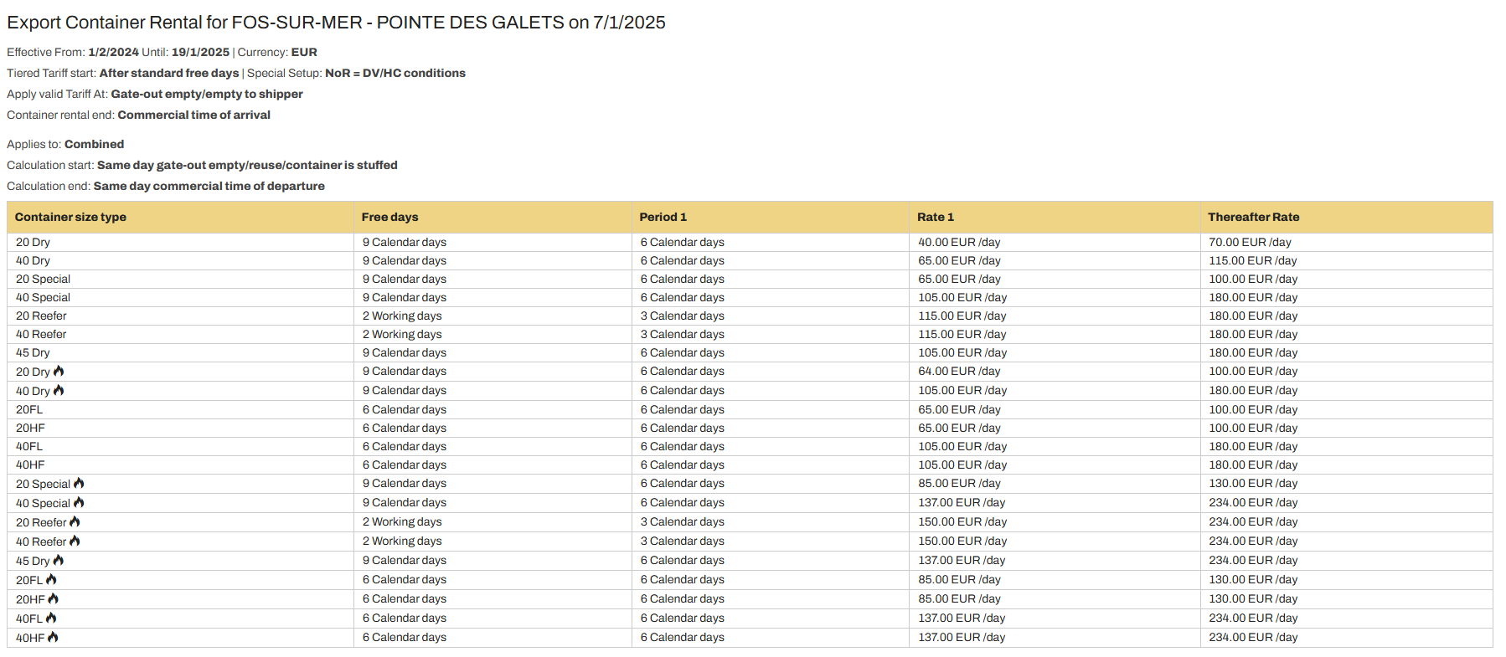The height and width of the screenshot is (657, 1506).
Task: Click the flame icon beside 40 Reefer
Action: pos(75,541)
